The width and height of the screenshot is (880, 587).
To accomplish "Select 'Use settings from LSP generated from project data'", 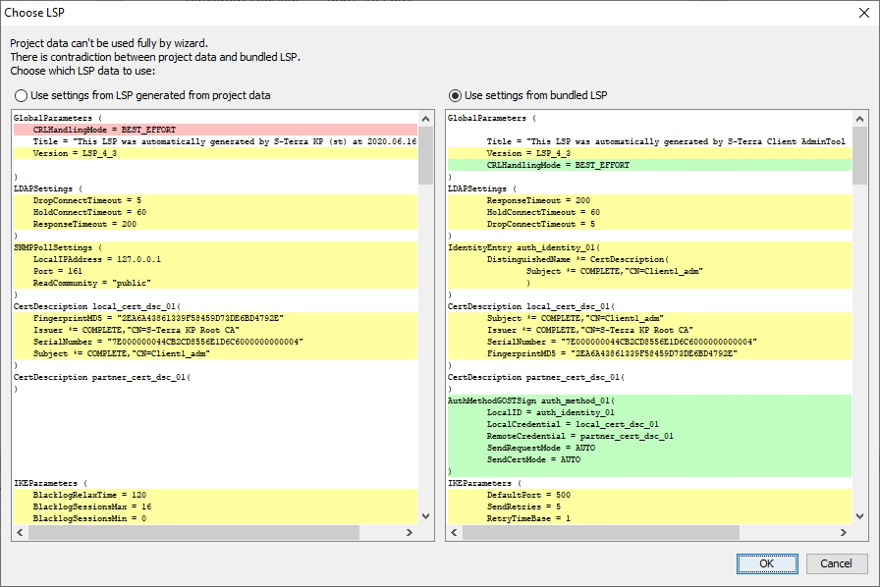I will [22, 95].
